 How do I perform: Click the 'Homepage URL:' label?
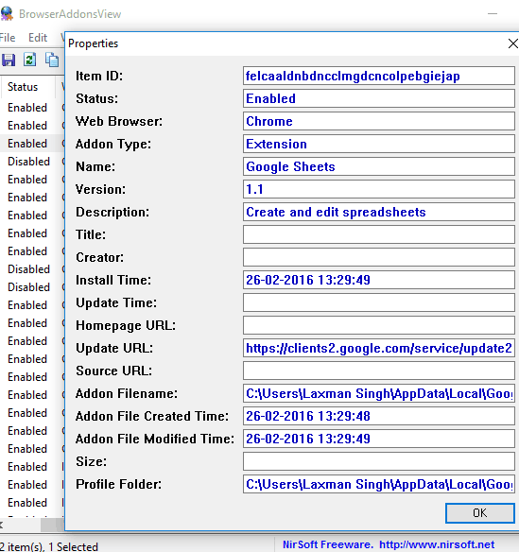[x=126, y=326]
